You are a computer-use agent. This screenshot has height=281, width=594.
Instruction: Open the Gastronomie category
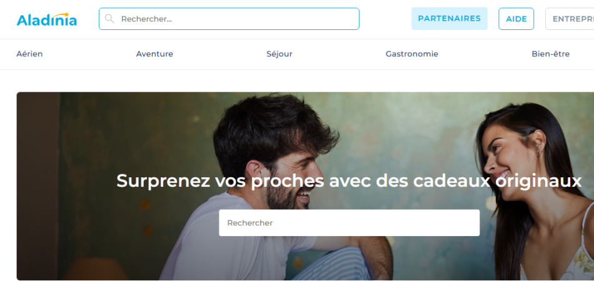point(412,54)
